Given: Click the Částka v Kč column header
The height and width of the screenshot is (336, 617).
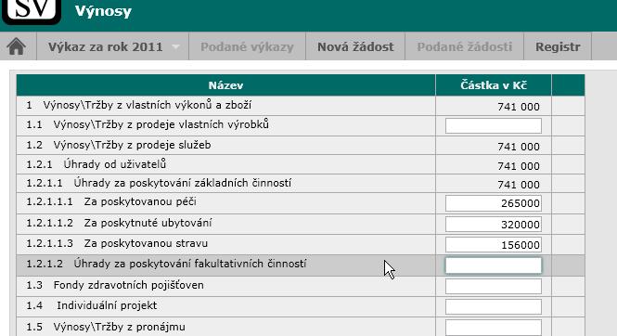Looking at the screenshot, I should [494, 85].
